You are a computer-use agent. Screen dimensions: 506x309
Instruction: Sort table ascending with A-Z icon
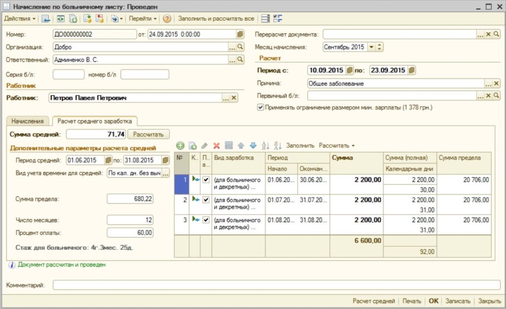[x=265, y=146]
